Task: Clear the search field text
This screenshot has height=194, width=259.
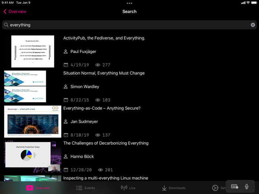Action: click(x=253, y=25)
